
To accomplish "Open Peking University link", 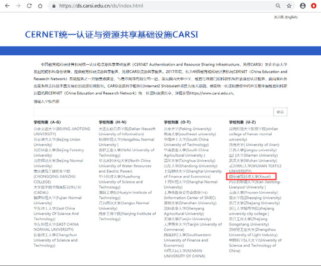I will click(x=187, y=129).
